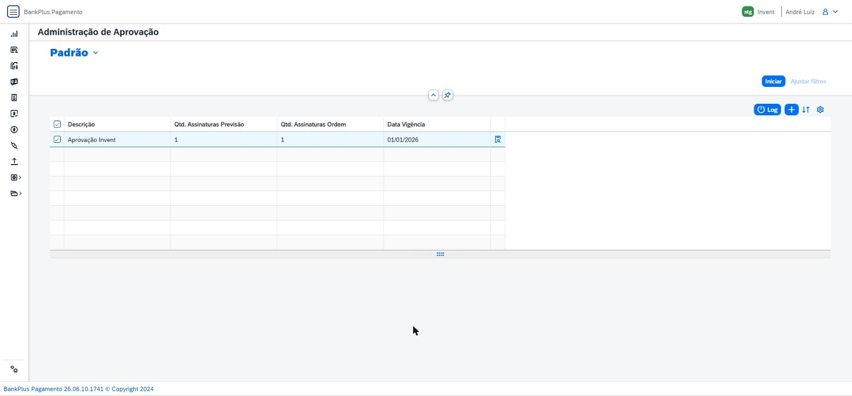
Task: Expand the Padrão view variant dropdown
Action: (96, 53)
